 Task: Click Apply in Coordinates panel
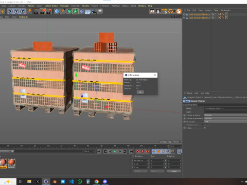[174, 171]
